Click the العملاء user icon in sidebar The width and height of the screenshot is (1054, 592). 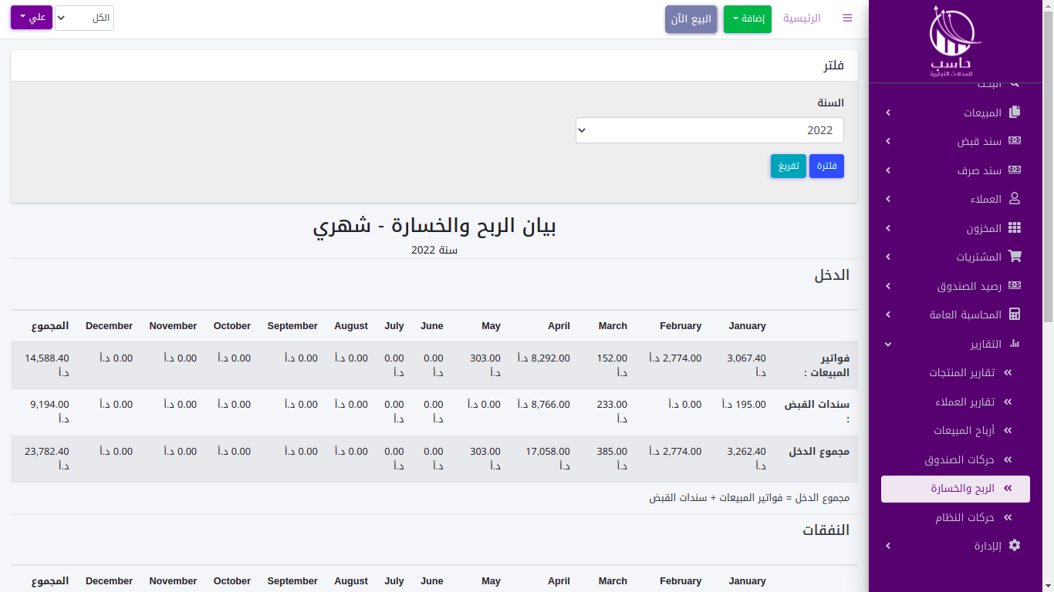(1015, 199)
